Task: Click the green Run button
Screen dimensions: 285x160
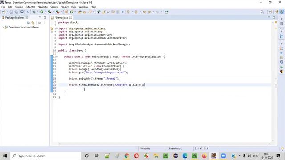Action: point(41,12)
